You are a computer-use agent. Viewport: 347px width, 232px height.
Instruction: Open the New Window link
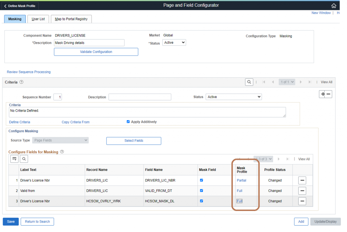click(321, 13)
